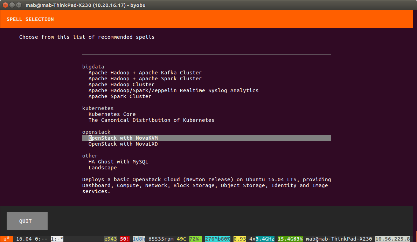This screenshot has height=242, width=417.
Task: Click the 10.56.225.8 IP address indicator
Action: point(392,239)
